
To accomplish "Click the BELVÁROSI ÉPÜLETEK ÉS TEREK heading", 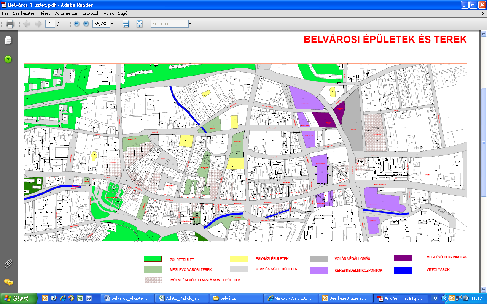I will tap(385, 40).
